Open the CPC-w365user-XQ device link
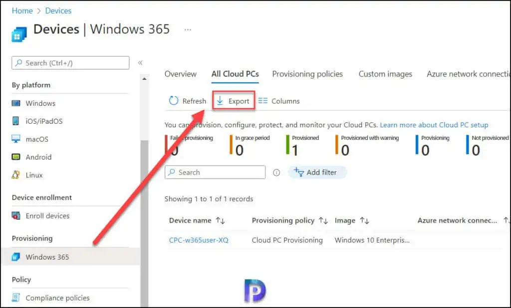Viewport: 511px width, 308px height. point(199,240)
